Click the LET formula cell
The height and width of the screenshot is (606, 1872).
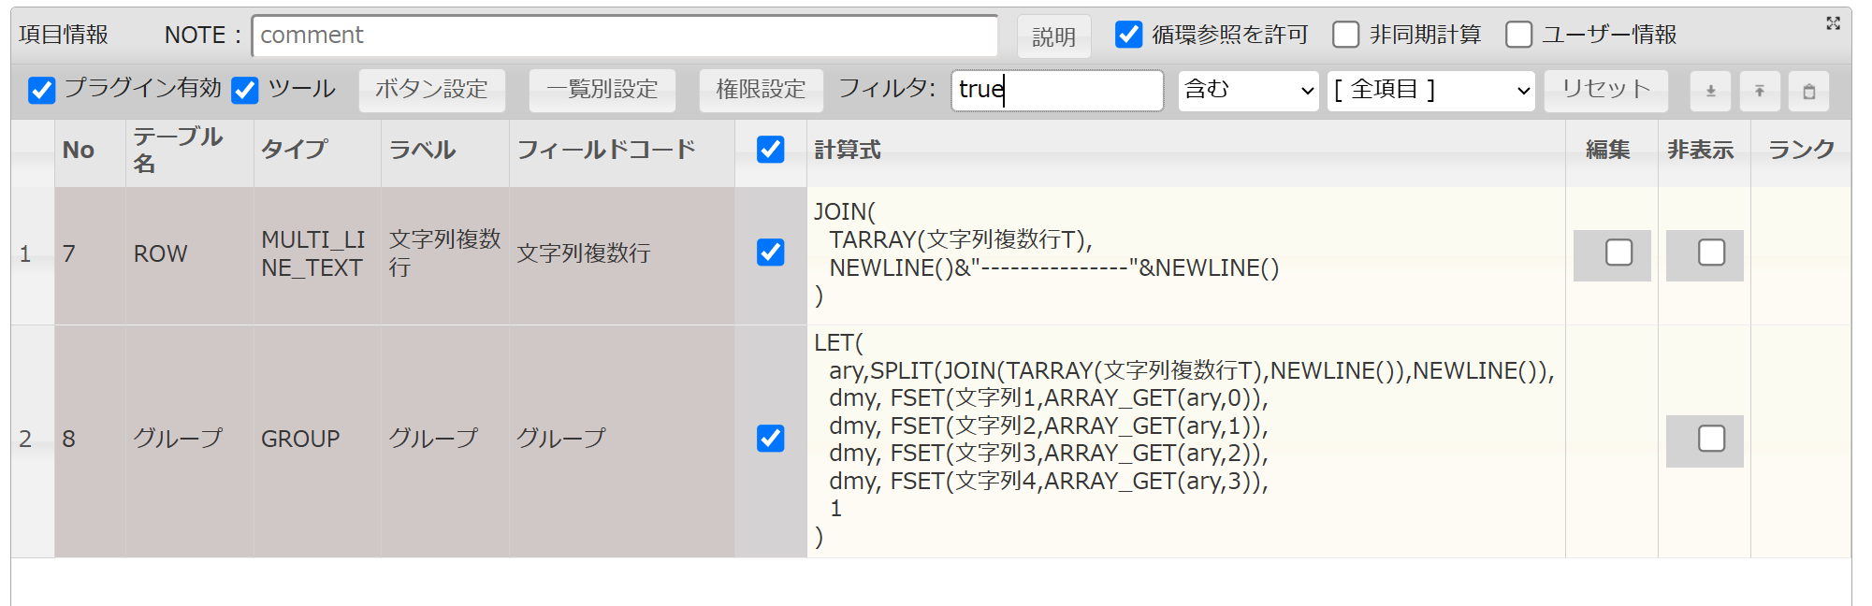[1186, 441]
